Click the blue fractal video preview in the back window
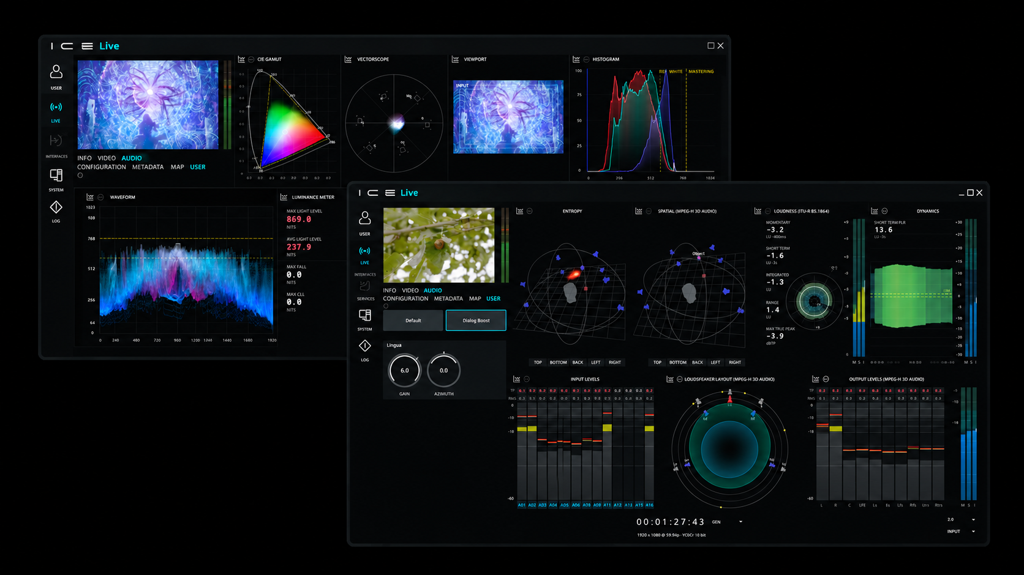1024x575 pixels. coord(148,105)
